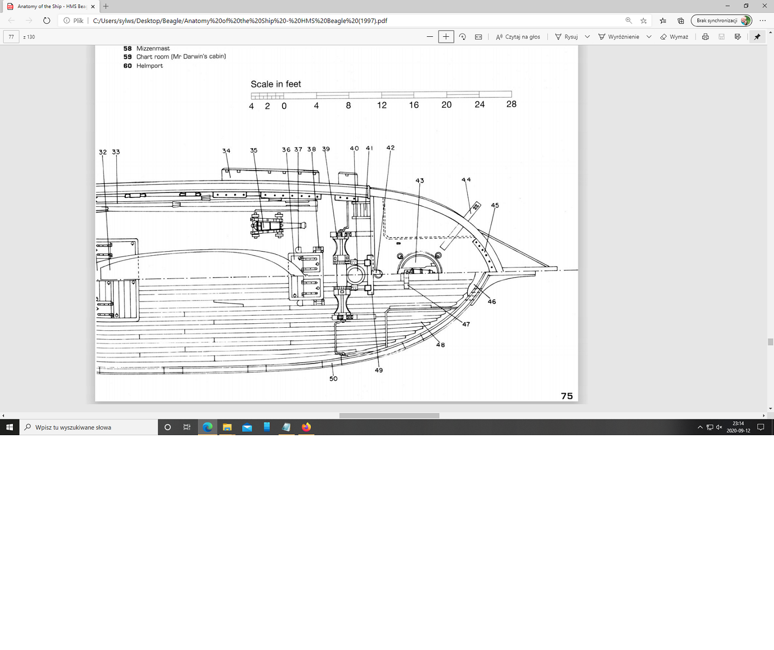
Task: Expand the Wyróżnienie options dropdown arrow
Action: (649, 37)
